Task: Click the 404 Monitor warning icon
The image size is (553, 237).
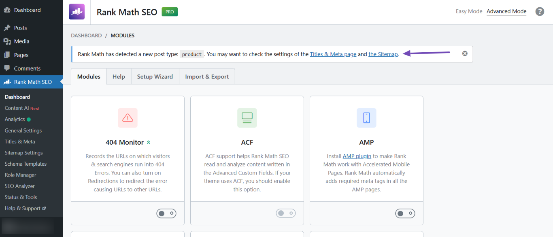Action: click(128, 118)
